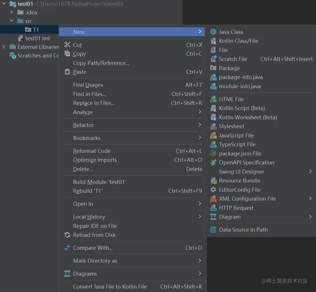
Task: Click the Reload from Disk icon
Action: (67, 235)
